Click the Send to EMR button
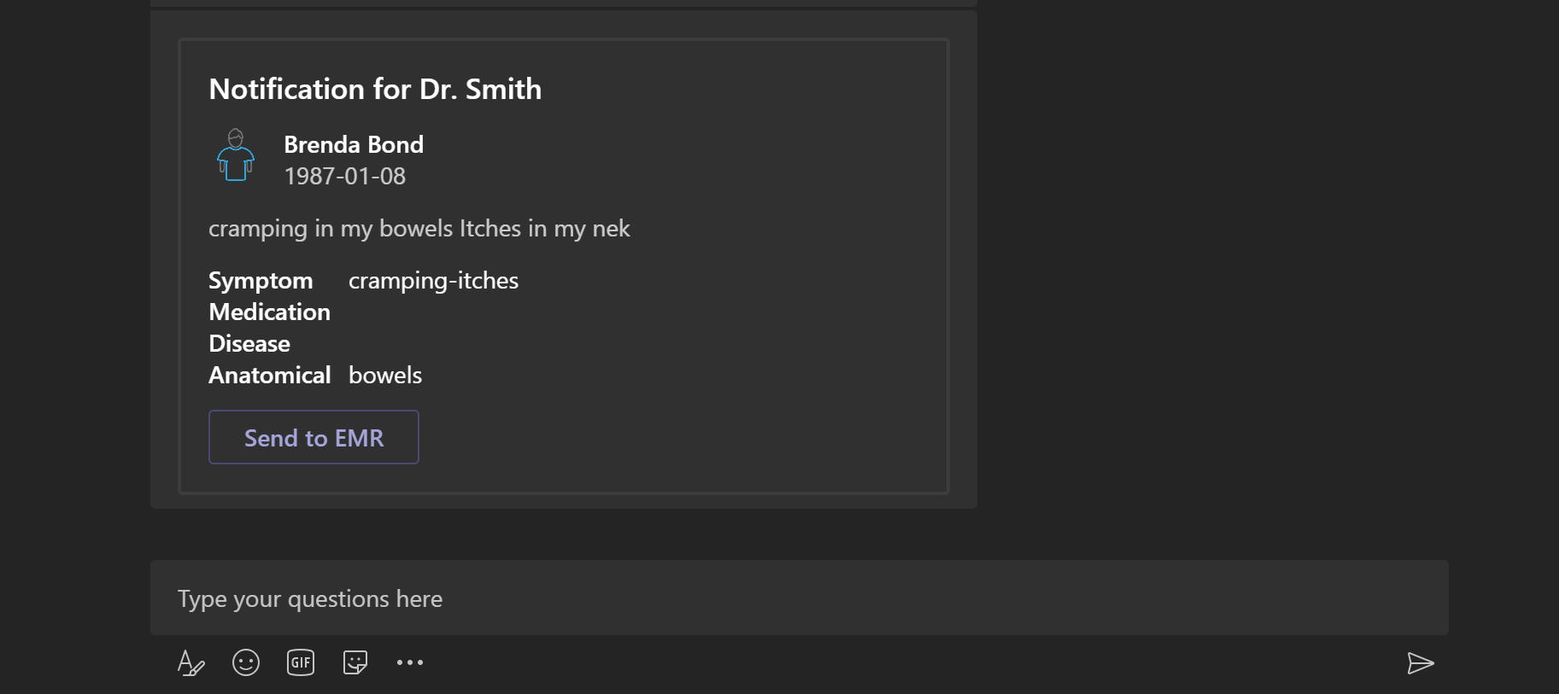Screen dimensions: 1559x694 (314, 437)
